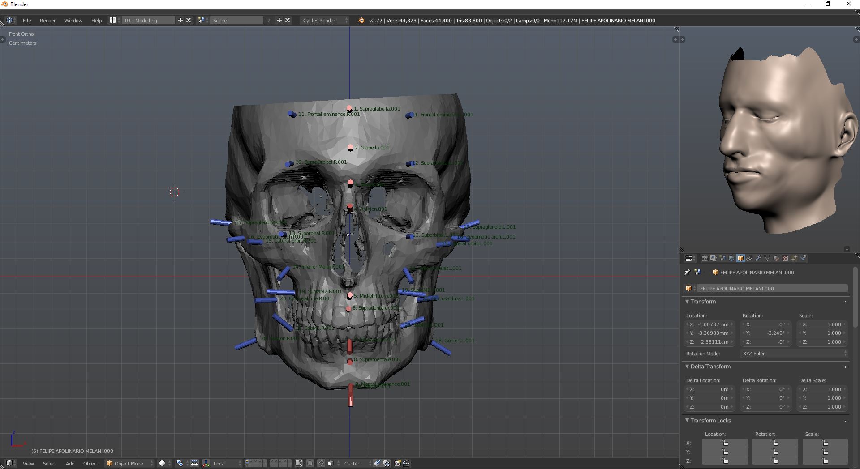The image size is (860, 469).
Task: Open the World properties tab (globe icon)
Action: [x=731, y=258]
